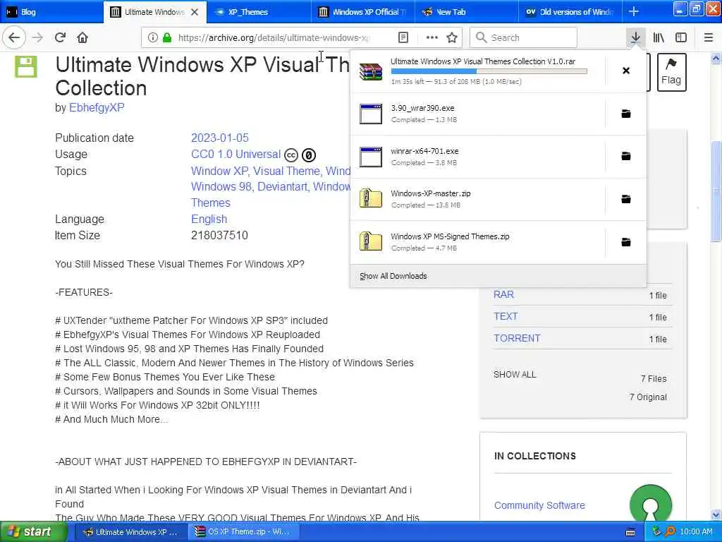Open Visual Theme topic link
The width and height of the screenshot is (722, 542).
coord(286,171)
